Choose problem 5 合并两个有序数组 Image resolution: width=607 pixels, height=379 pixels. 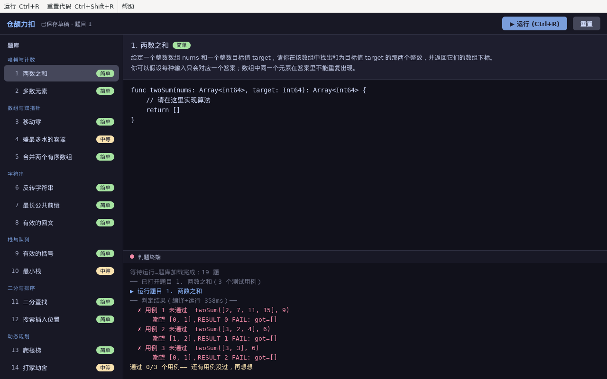pyautogui.click(x=61, y=157)
